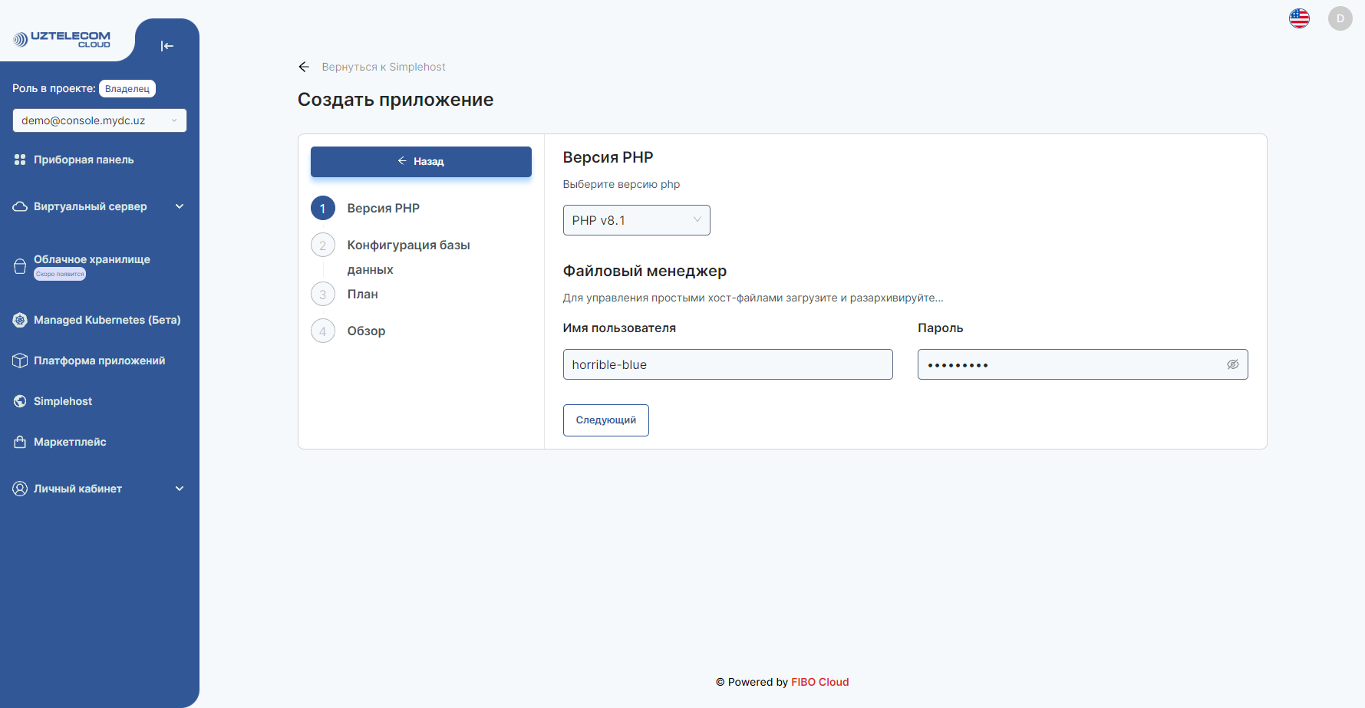The width and height of the screenshot is (1365, 708).
Task: Click the FIBO Cloud footer link
Action: tap(819, 682)
